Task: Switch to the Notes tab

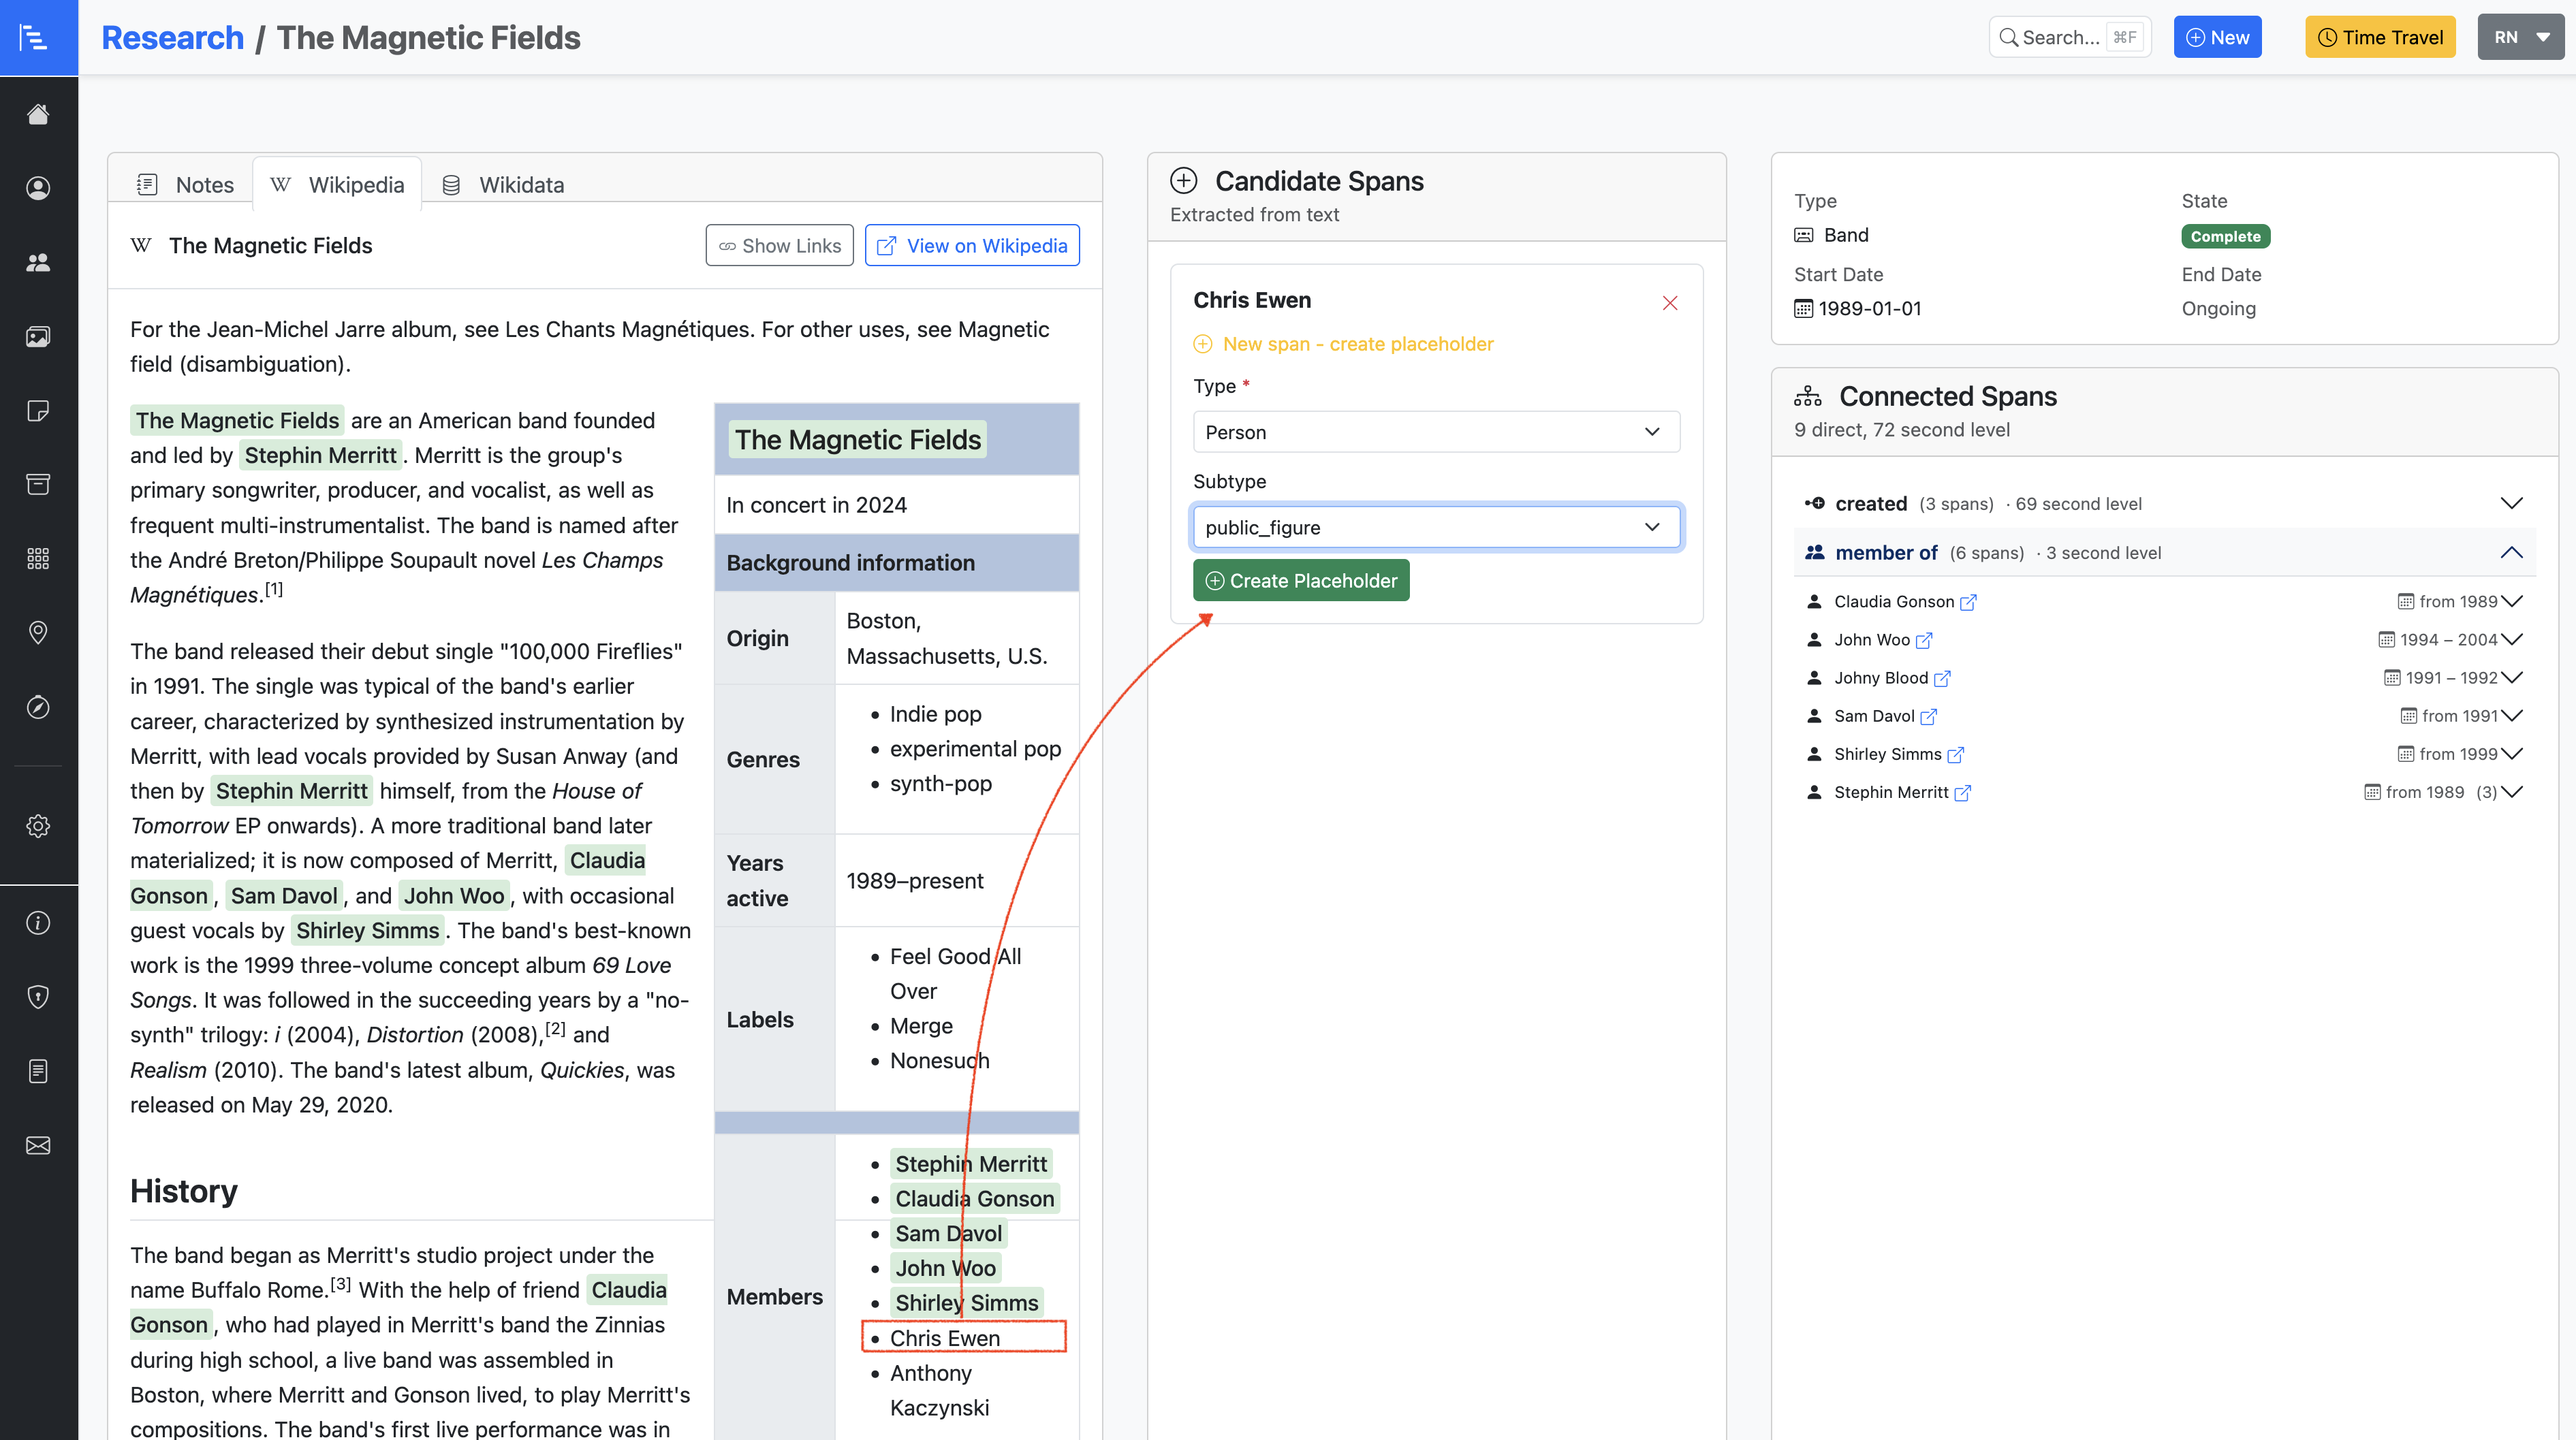Action: point(186,184)
